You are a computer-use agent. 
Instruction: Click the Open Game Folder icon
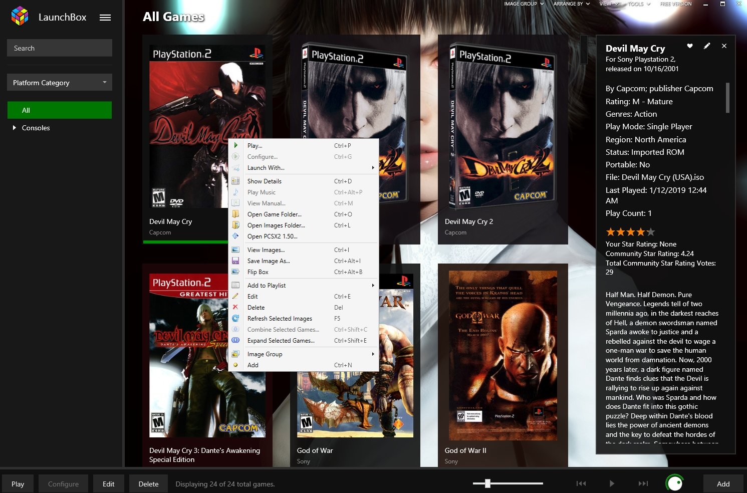pyautogui.click(x=235, y=214)
